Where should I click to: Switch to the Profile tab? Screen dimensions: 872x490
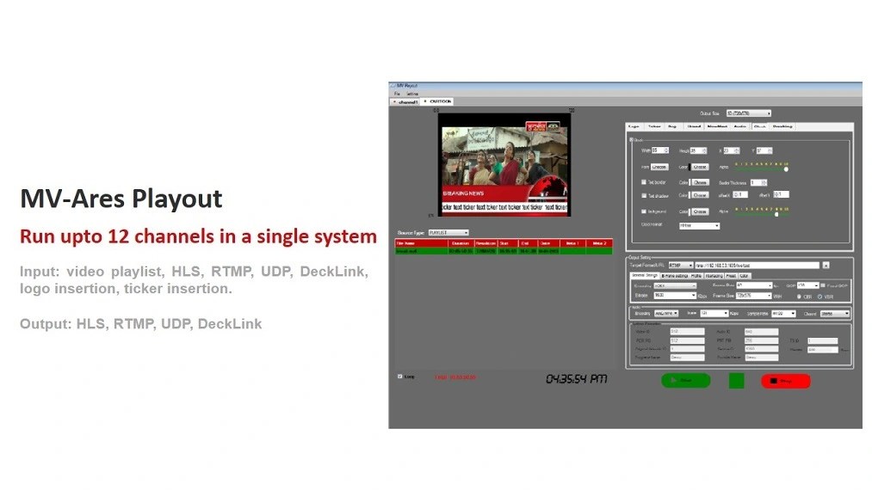[696, 276]
